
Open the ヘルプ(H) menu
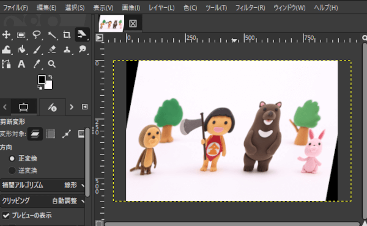[325, 8]
